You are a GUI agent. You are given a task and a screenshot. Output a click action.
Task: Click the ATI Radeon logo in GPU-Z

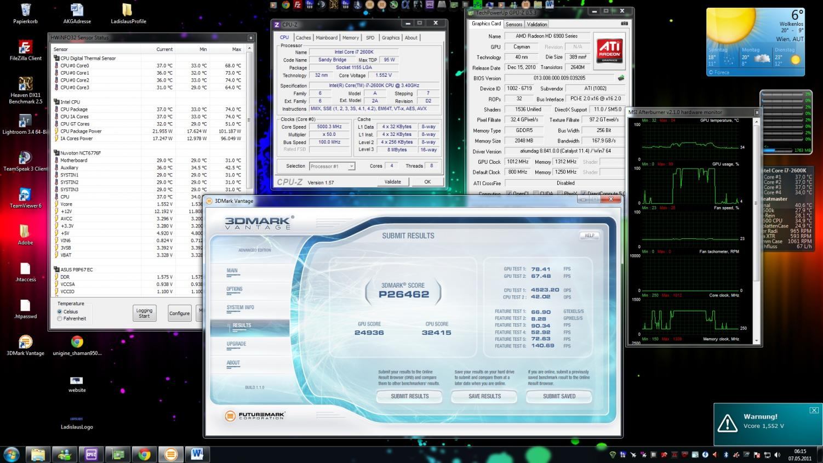tap(609, 50)
